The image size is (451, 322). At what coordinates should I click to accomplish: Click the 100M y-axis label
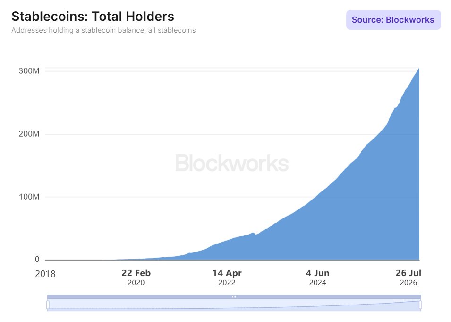click(29, 197)
